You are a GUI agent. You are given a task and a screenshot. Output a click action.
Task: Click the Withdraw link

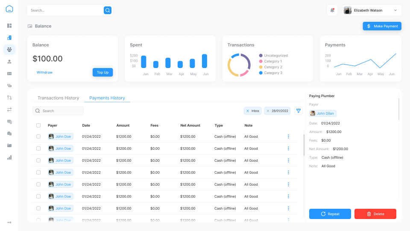pyautogui.click(x=44, y=72)
